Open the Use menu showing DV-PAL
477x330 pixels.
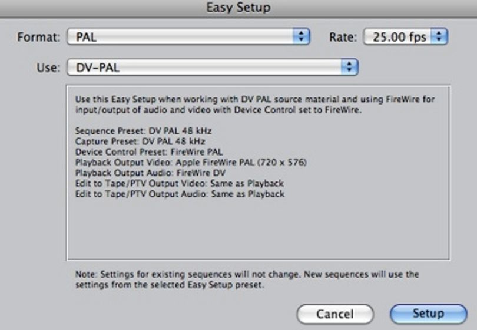[x=213, y=67]
